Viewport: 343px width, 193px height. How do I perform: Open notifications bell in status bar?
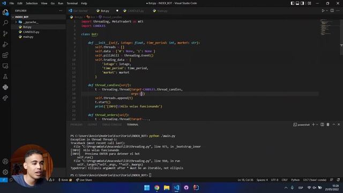click(x=338, y=180)
